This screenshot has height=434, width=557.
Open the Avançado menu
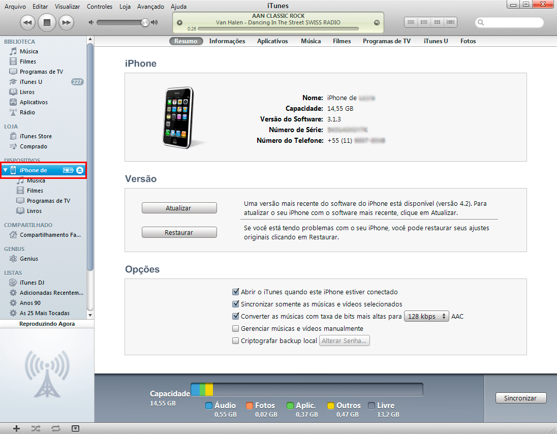tap(150, 7)
